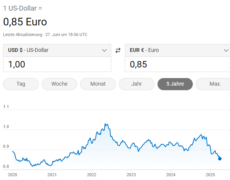Screen dimensions: 230x180
Task: Click the Letzte Aktualisierung timestamp text
Action: [45, 34]
